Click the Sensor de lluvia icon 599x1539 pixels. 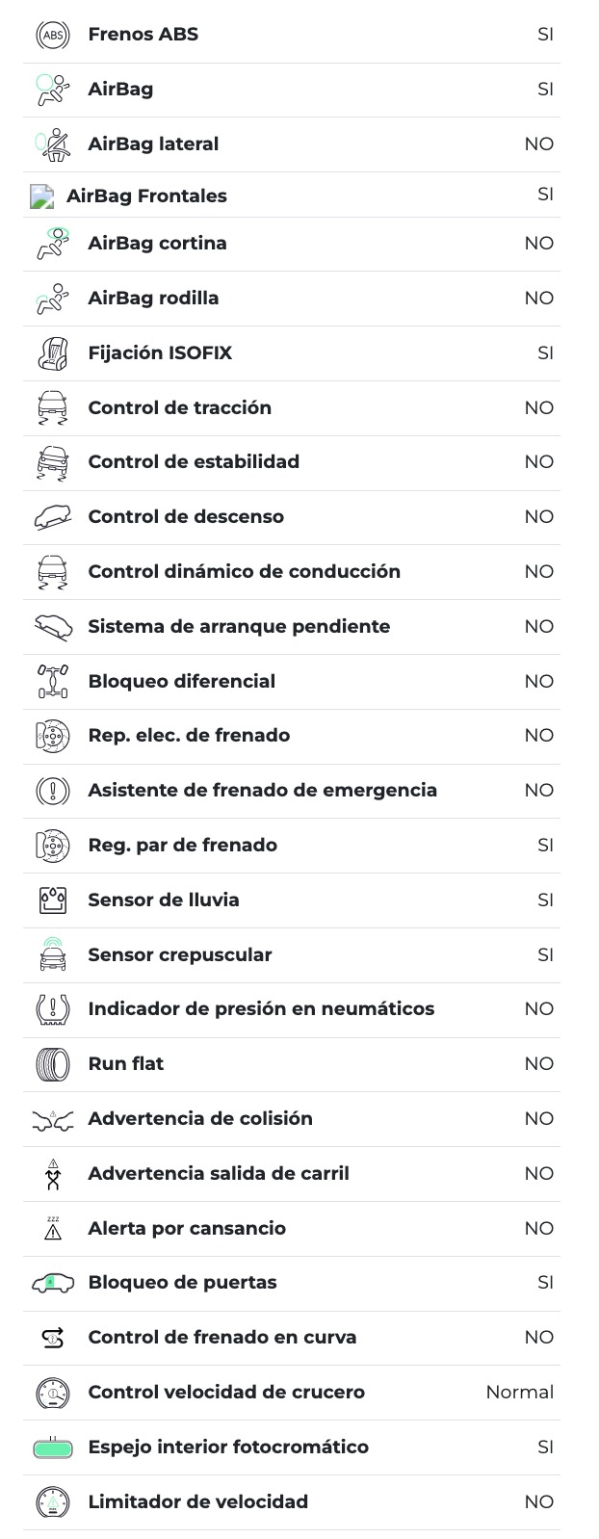52,900
